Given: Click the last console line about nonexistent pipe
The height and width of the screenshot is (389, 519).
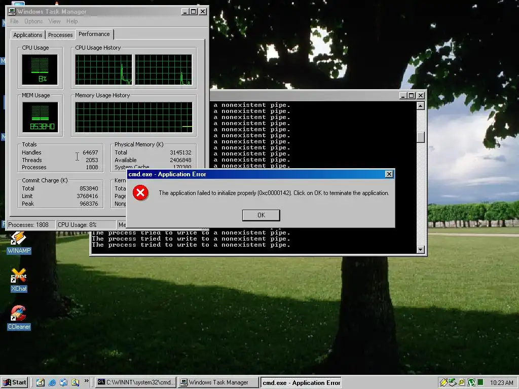Looking at the screenshot, I should [x=191, y=245].
